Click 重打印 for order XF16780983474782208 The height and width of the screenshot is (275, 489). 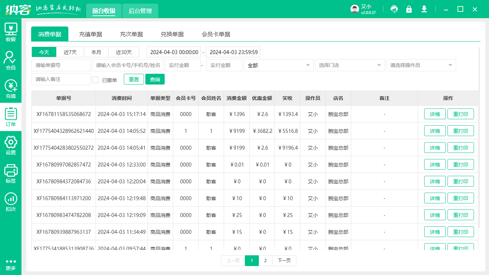tap(461, 215)
